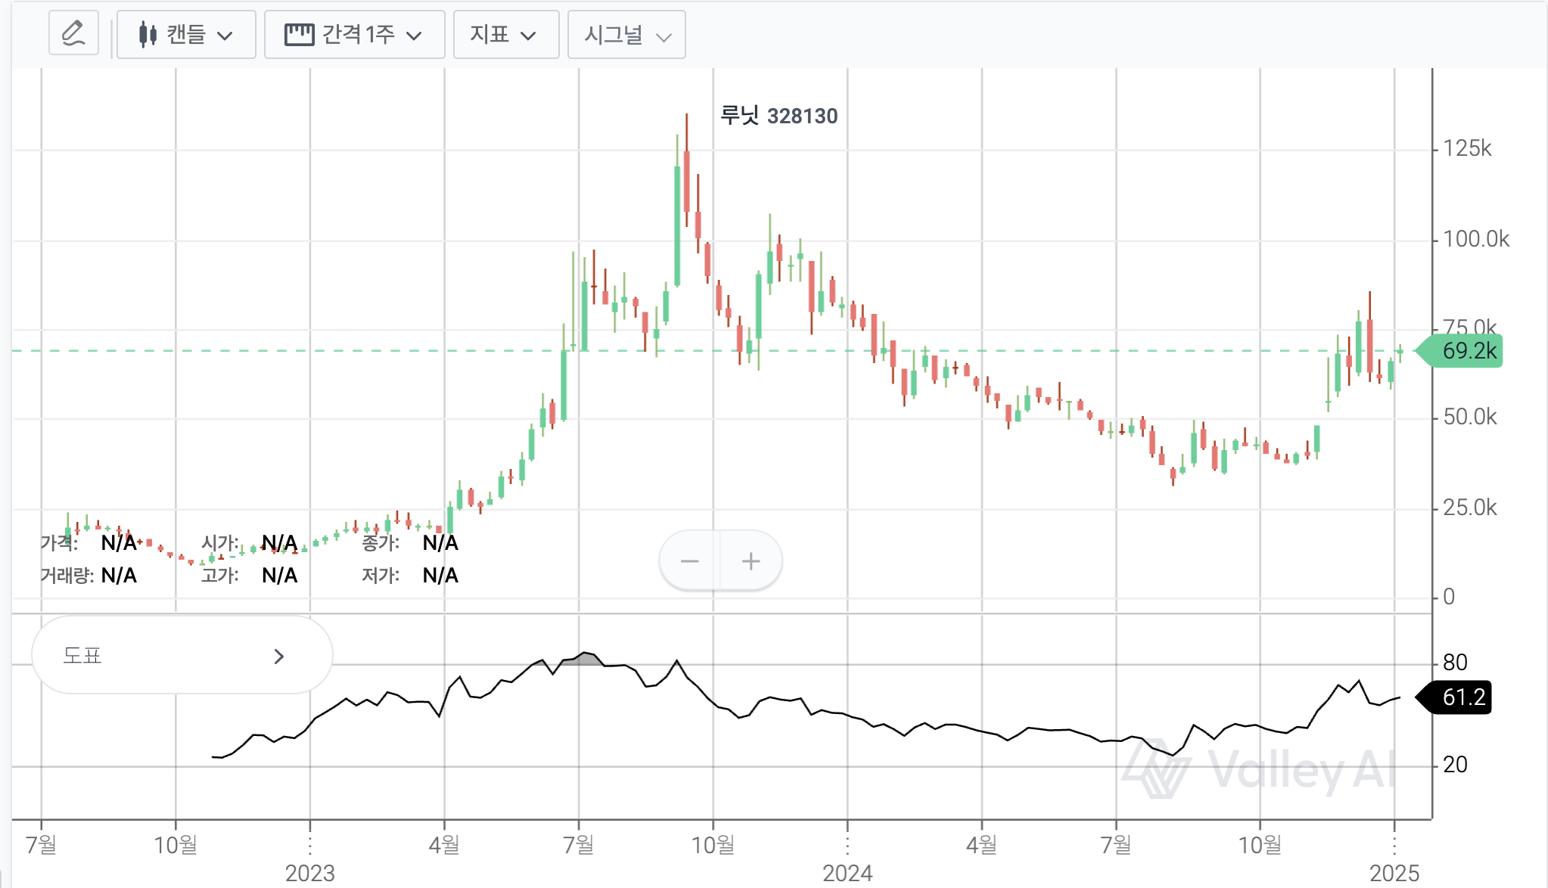Expand the 지표 indicators dropdown
Screen dimensions: 1548x888
505,35
